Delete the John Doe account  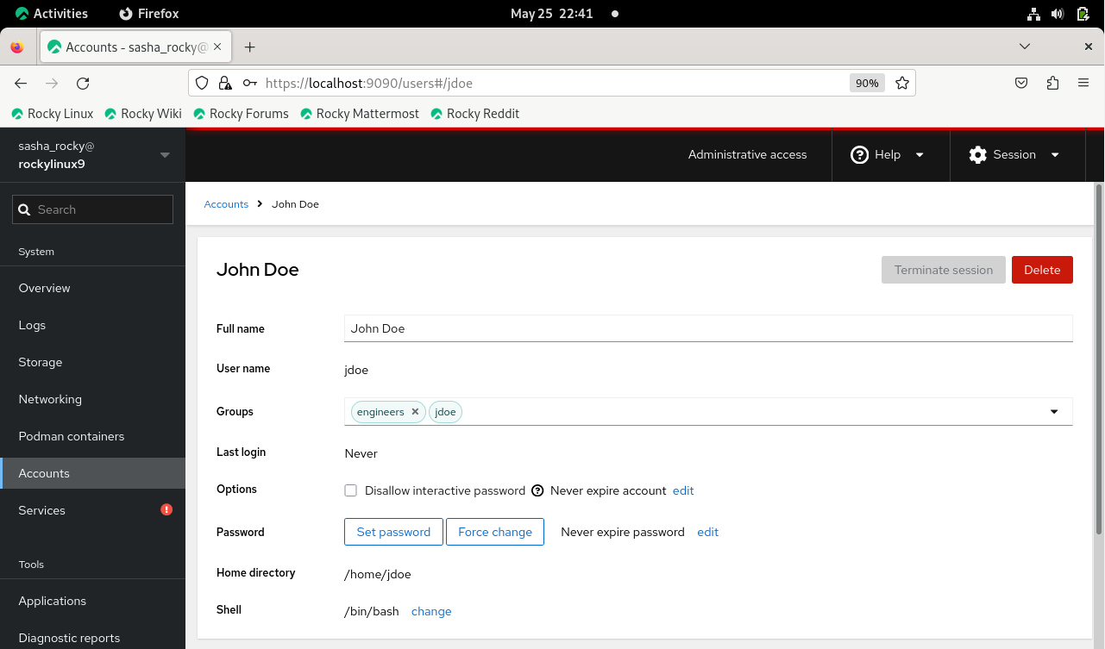tap(1041, 270)
